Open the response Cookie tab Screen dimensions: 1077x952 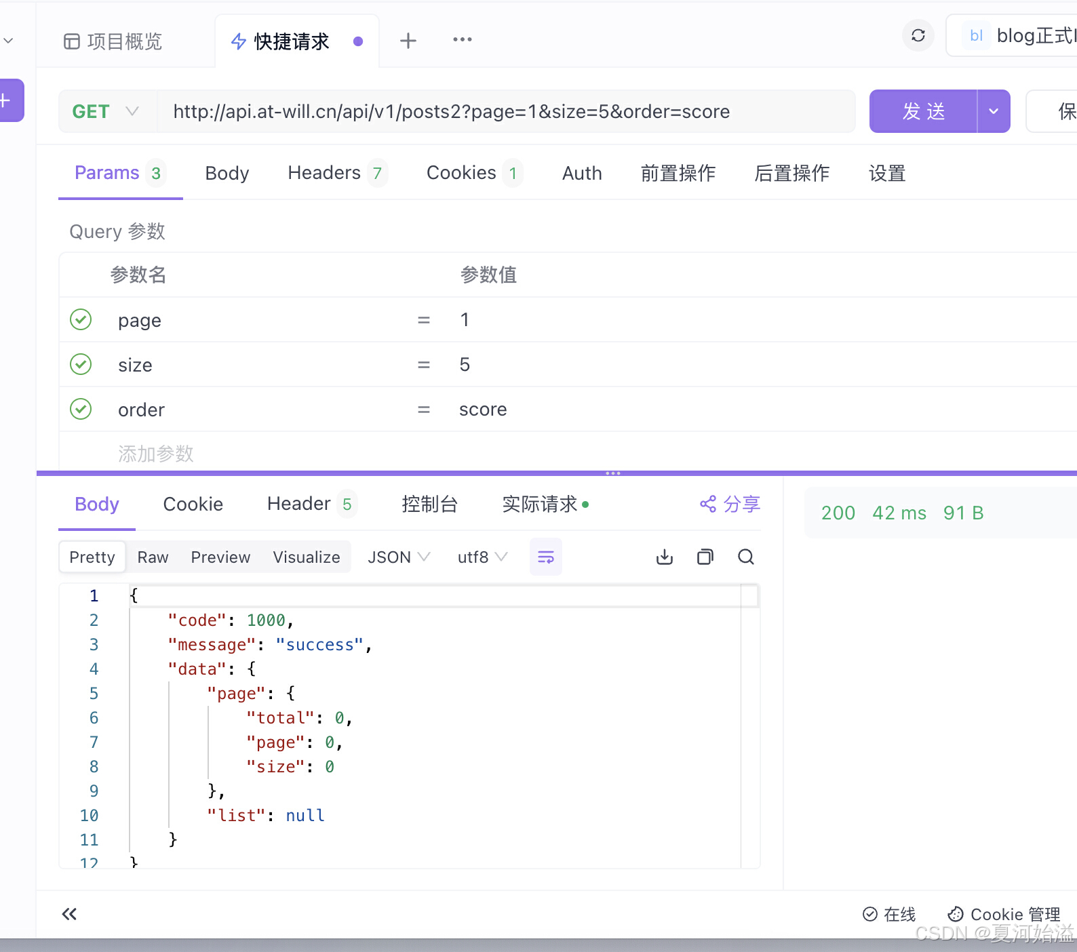[193, 504]
